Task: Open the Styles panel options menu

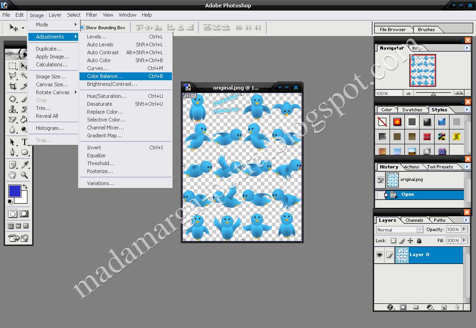Action: [467, 109]
